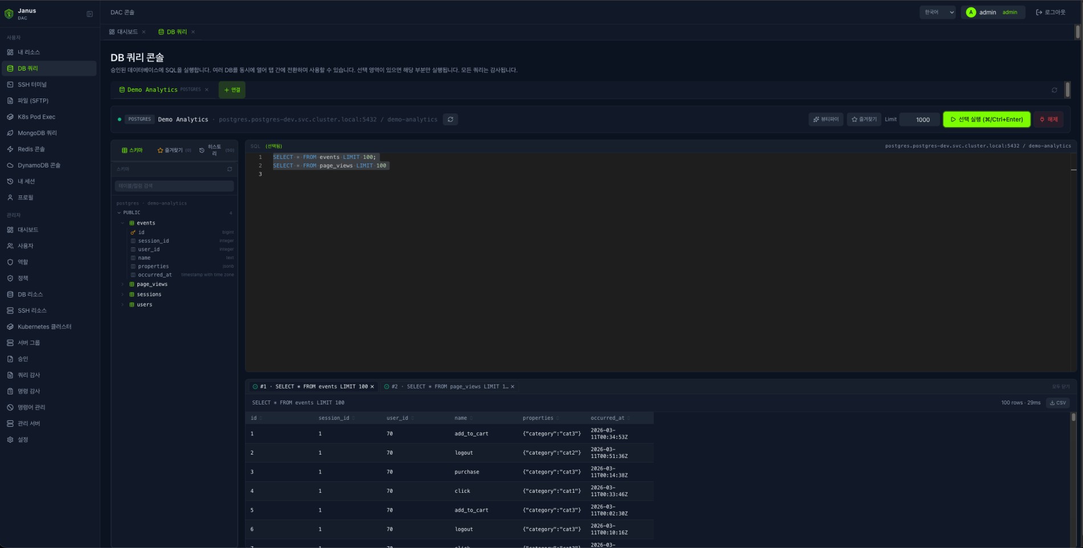The image size is (1083, 548).
Task: Open MongoDB 쿼리 in the sidebar
Action: [x=49, y=133]
